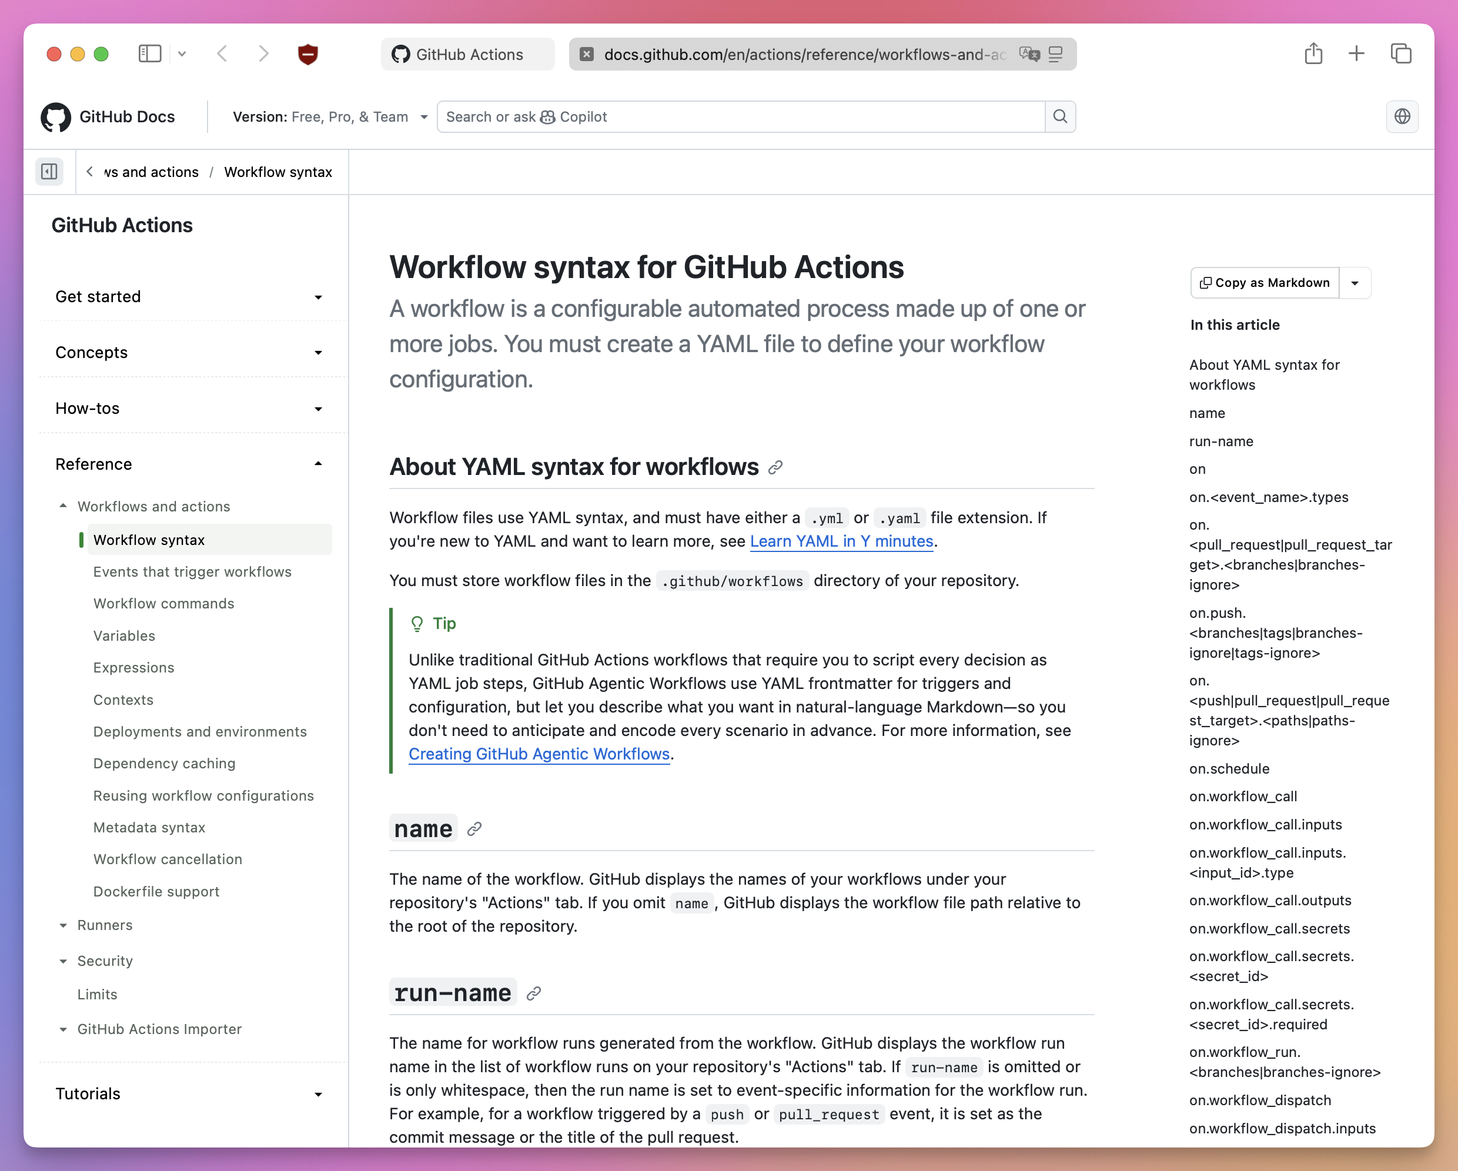Open Metadata syntax page
Viewport: 1458px width, 1171px height.
tap(149, 828)
